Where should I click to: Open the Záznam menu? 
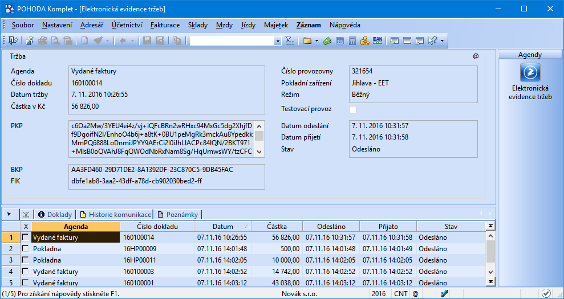309,25
